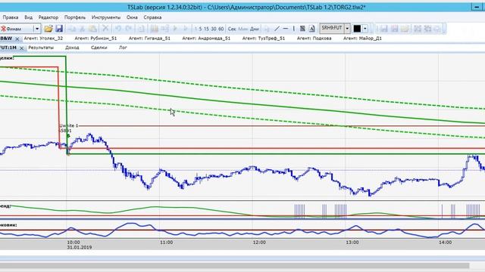
Task: Click the trade entry marker on chart
Action: (x=68, y=136)
